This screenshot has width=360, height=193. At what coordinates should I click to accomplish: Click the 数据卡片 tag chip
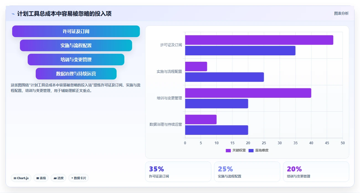tap(79, 178)
